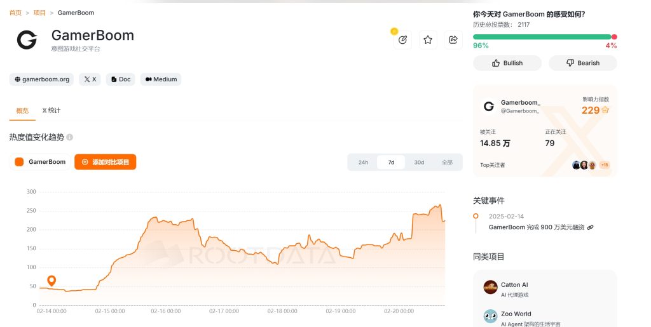Go to 项目 breadcrumb
Image resolution: width=651 pixels, height=327 pixels.
pos(39,13)
